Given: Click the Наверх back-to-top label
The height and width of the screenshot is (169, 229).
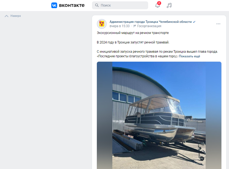Looking at the screenshot, I should point(16,16).
